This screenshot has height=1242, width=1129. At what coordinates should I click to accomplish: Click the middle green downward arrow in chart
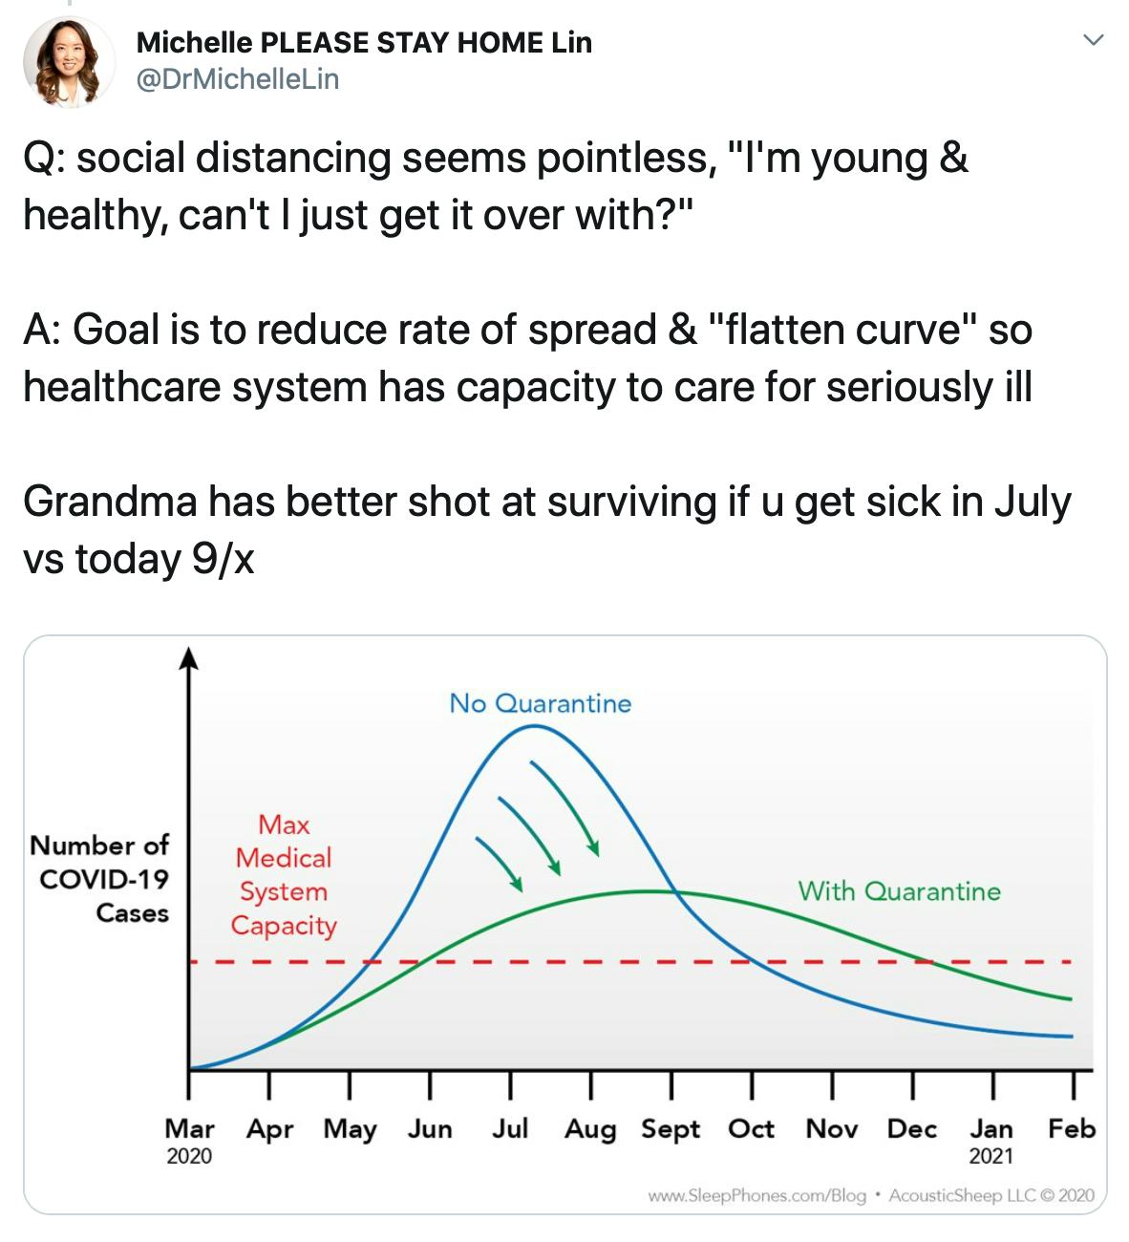[x=529, y=834]
